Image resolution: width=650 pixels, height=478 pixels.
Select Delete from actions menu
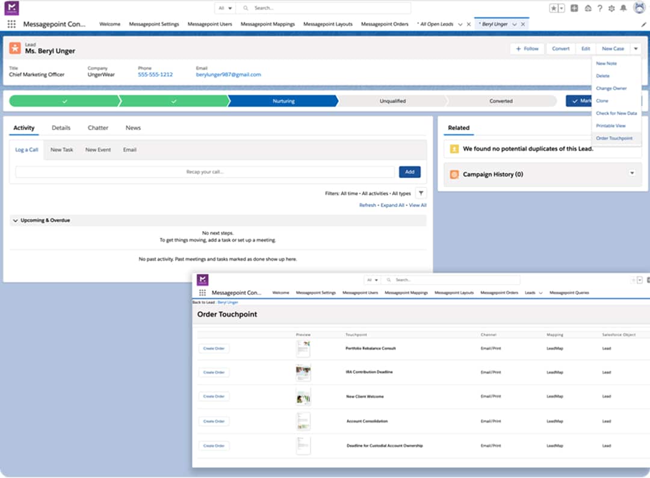pyautogui.click(x=602, y=76)
